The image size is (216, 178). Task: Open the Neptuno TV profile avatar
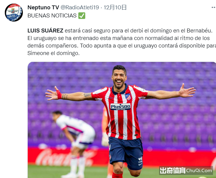(x=14, y=13)
